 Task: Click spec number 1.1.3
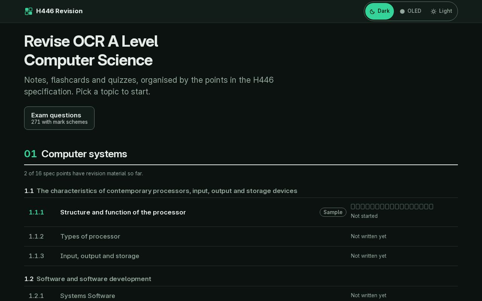tap(37, 256)
